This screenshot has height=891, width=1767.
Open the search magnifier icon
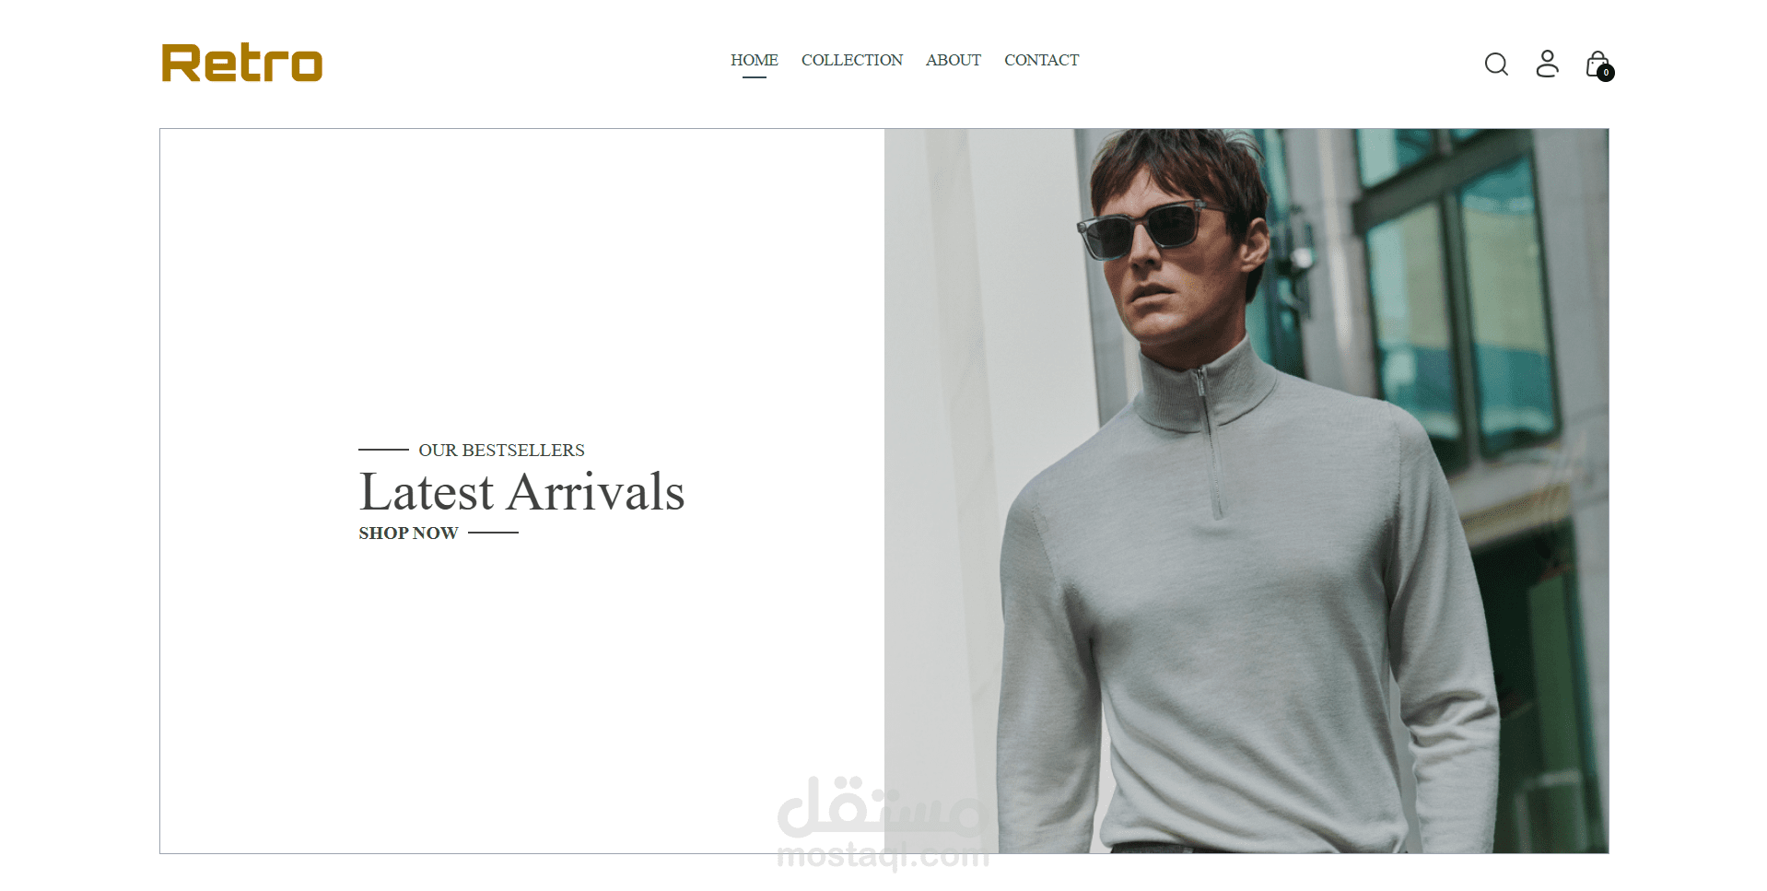coord(1496,64)
